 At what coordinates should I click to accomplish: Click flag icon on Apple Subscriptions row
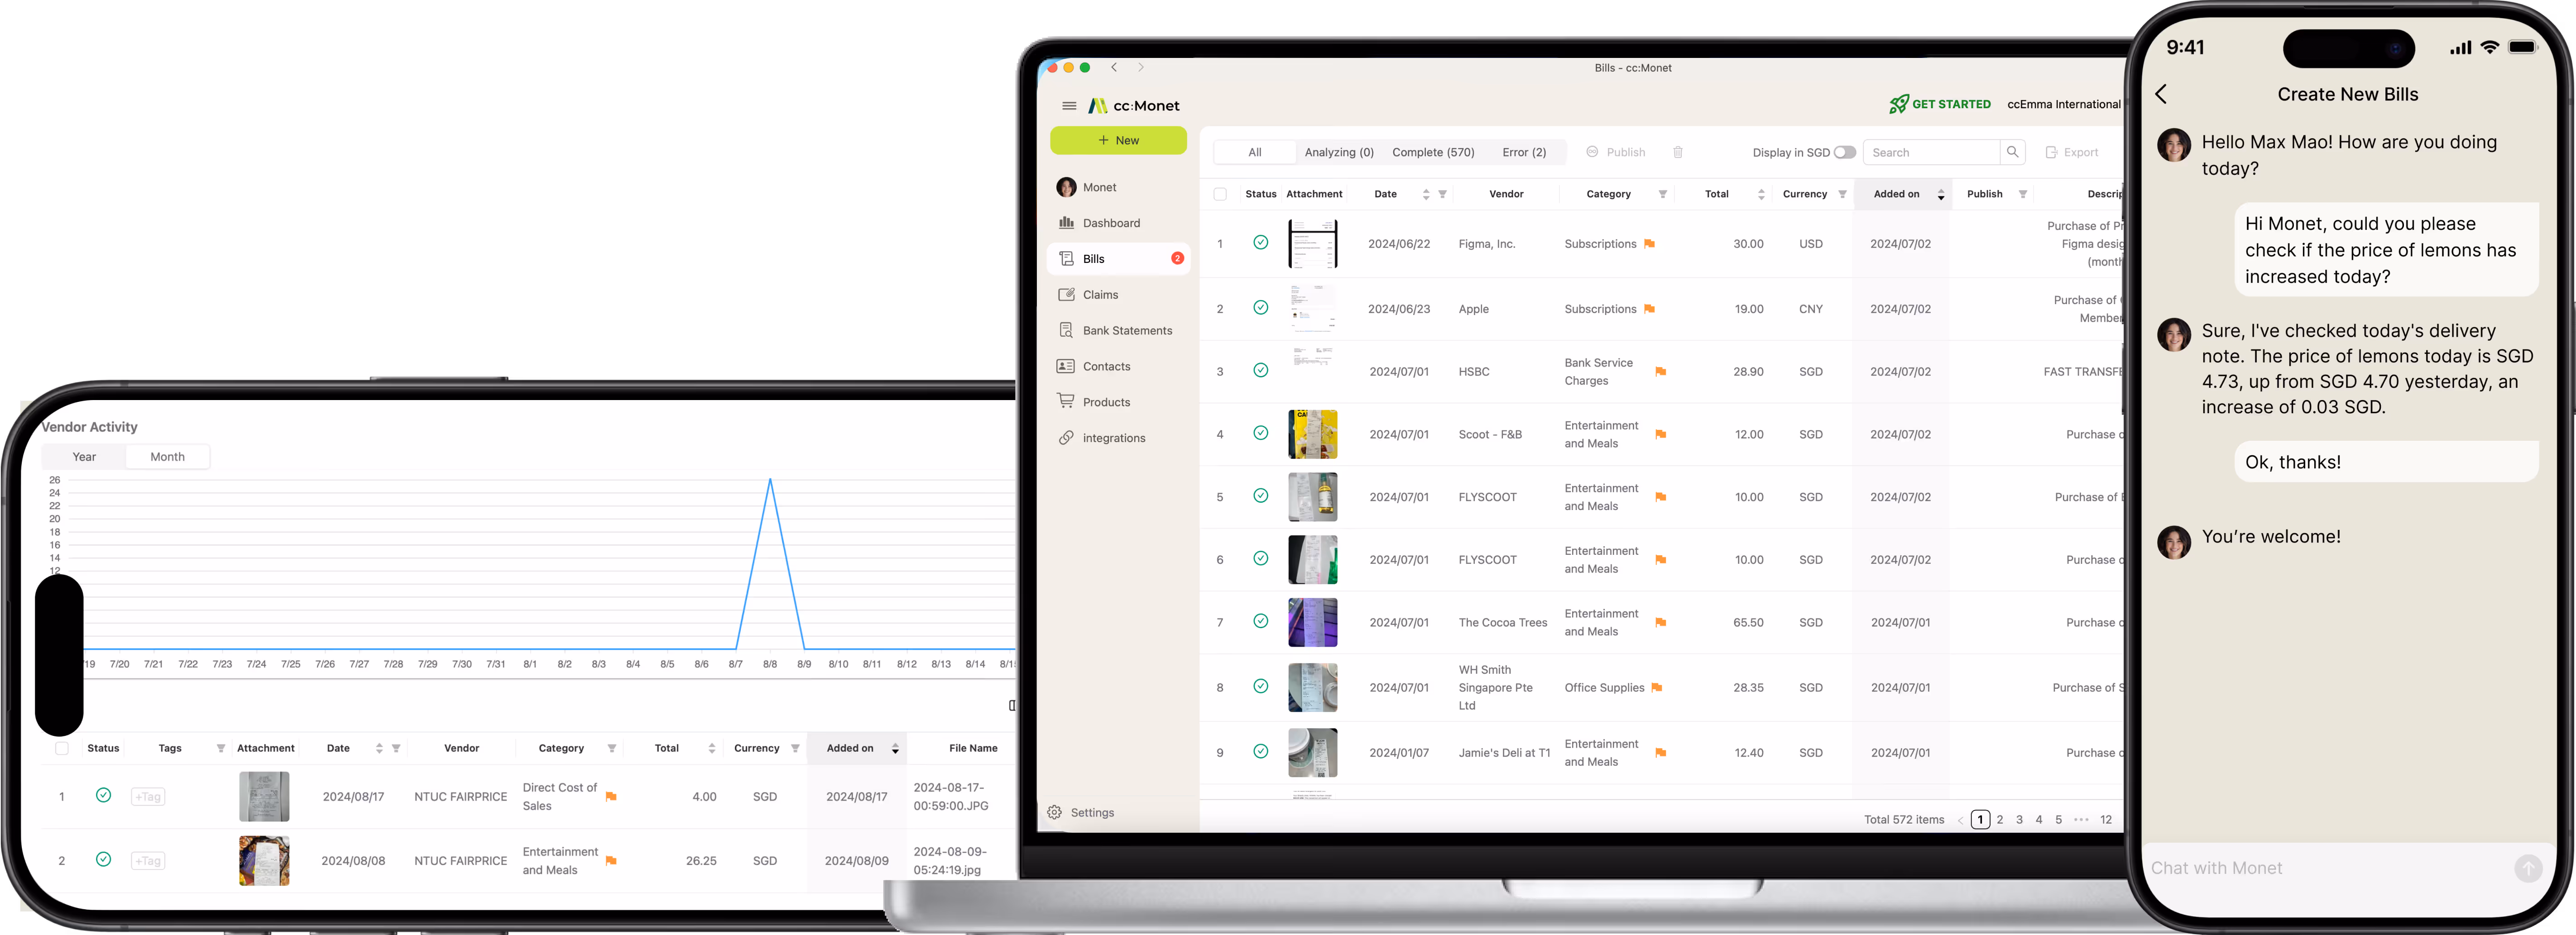tap(1649, 309)
